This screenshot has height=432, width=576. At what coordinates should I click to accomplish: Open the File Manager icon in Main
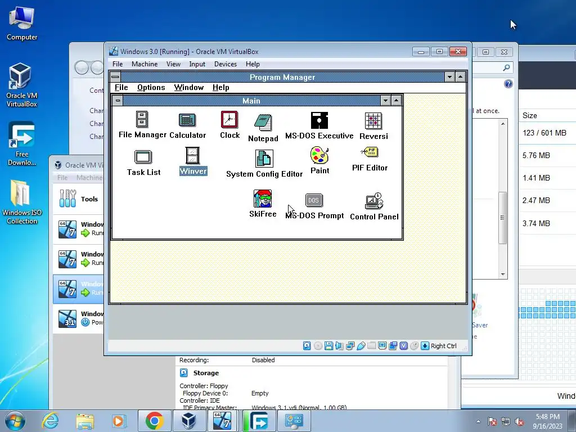pyautogui.click(x=142, y=124)
